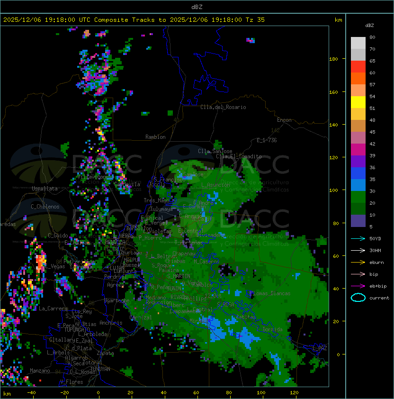
Task: Click the TUNUYAN place label
Action: 100,369
